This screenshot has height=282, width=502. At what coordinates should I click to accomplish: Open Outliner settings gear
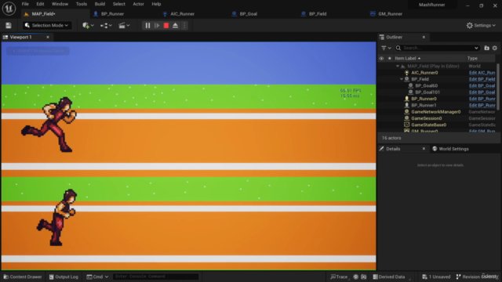(495, 48)
